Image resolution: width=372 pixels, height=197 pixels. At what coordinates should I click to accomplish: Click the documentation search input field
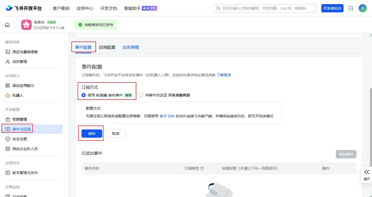coord(266,8)
